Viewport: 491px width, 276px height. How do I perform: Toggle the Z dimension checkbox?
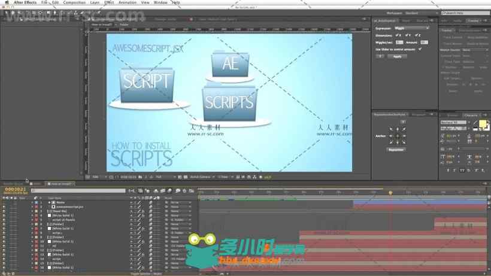(416, 35)
